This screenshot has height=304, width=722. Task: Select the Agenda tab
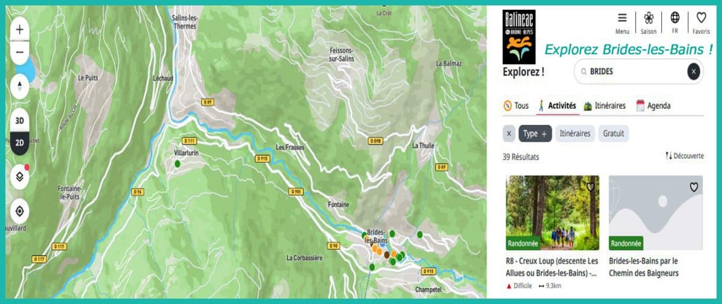(653, 106)
